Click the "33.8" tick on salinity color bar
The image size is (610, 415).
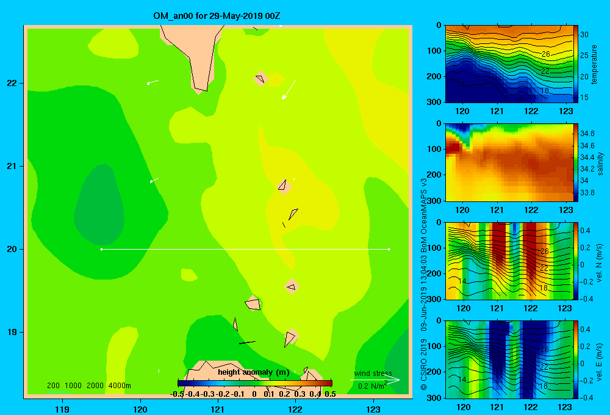click(x=587, y=193)
